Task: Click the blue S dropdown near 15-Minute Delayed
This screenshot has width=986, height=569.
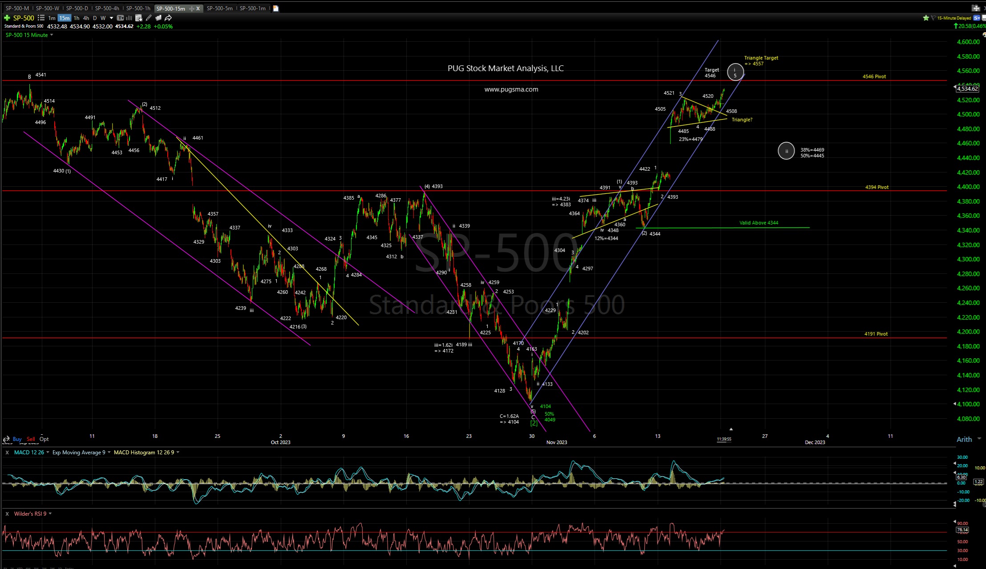Action: click(x=978, y=18)
